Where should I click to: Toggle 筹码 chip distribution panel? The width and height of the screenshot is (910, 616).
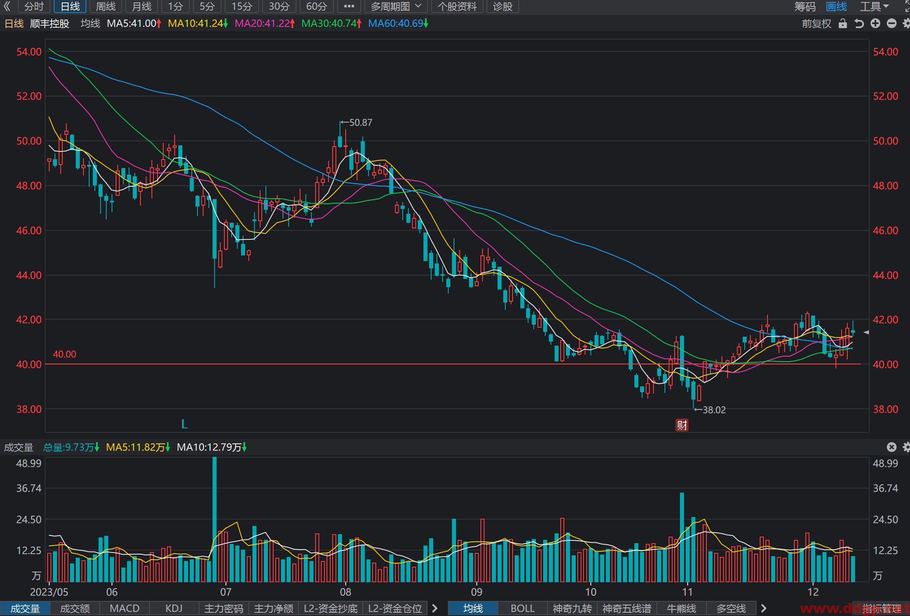pyautogui.click(x=805, y=7)
